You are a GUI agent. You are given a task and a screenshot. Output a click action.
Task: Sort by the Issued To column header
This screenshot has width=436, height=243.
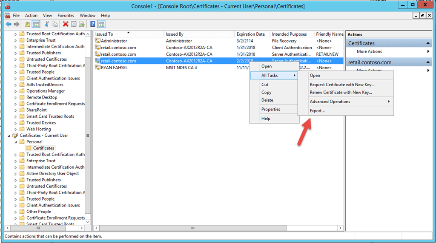point(129,34)
